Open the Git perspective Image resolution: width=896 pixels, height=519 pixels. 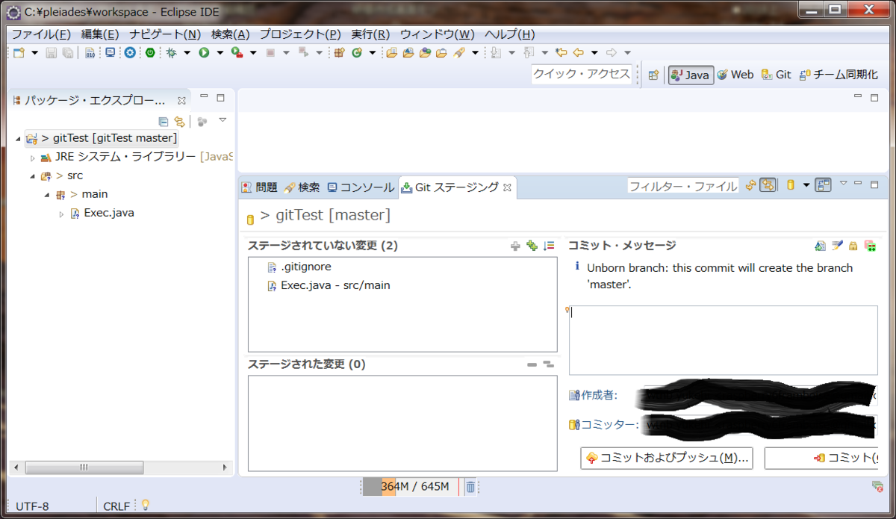777,75
